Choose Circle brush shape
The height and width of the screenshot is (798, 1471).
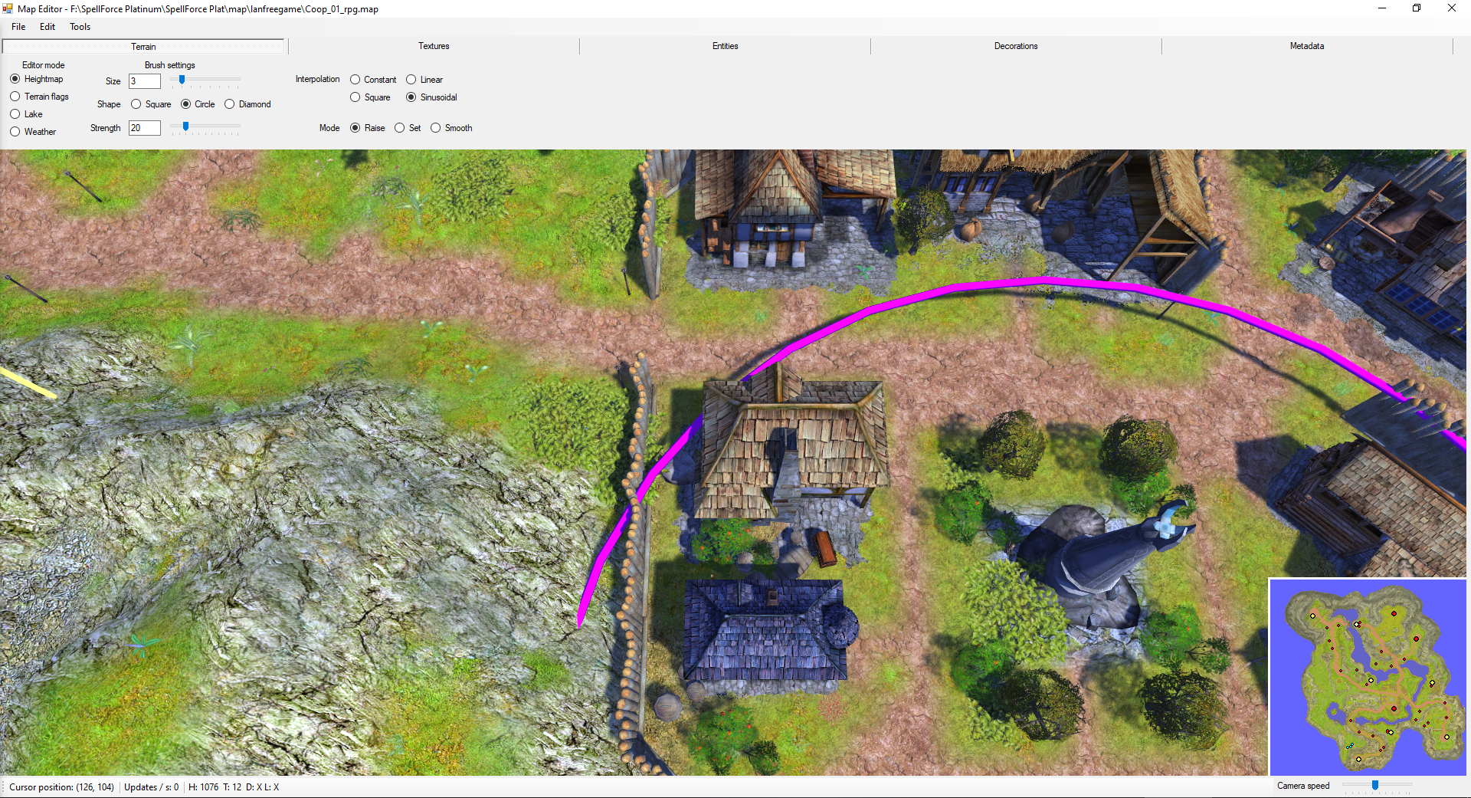coord(198,104)
